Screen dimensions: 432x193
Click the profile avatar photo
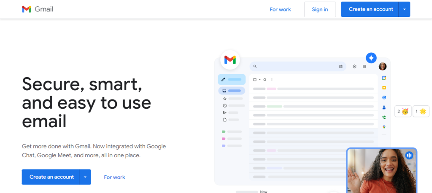[382, 66]
